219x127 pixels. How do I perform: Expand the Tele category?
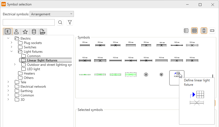pos(8,82)
